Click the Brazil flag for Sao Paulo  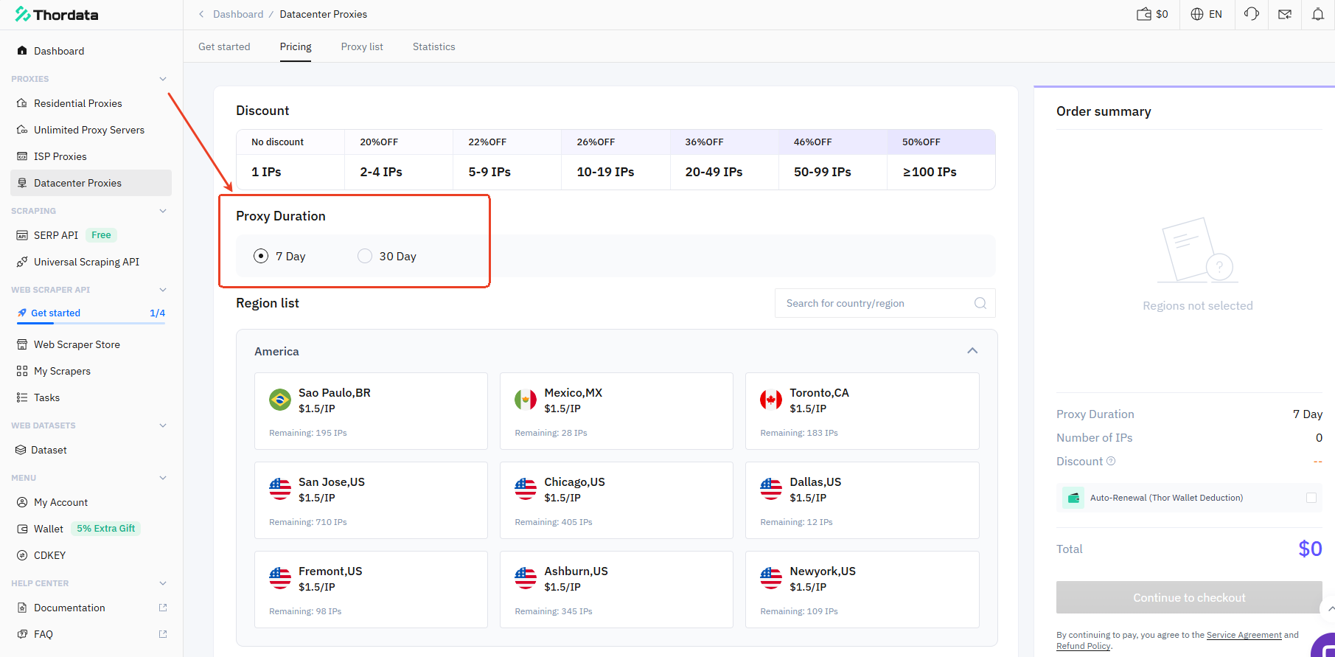click(x=280, y=400)
